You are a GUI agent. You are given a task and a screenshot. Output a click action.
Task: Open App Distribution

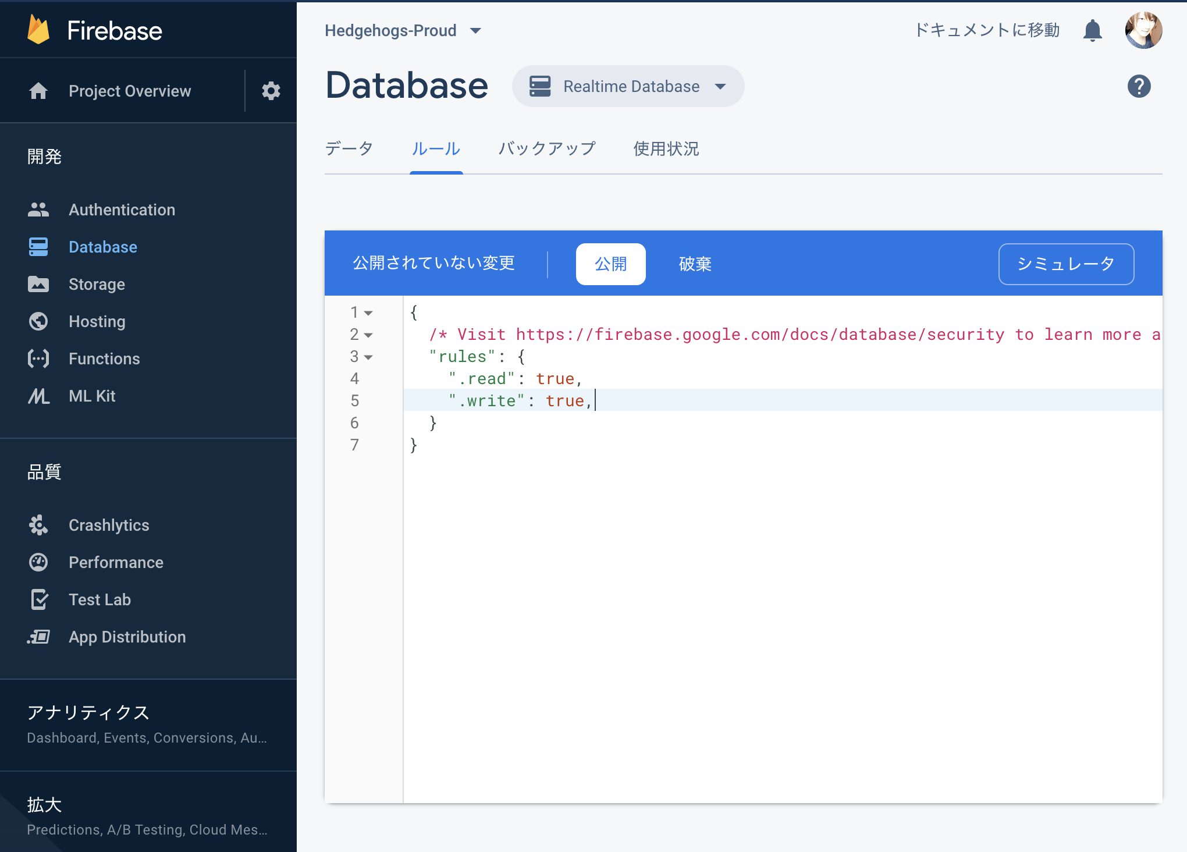pyautogui.click(x=127, y=637)
